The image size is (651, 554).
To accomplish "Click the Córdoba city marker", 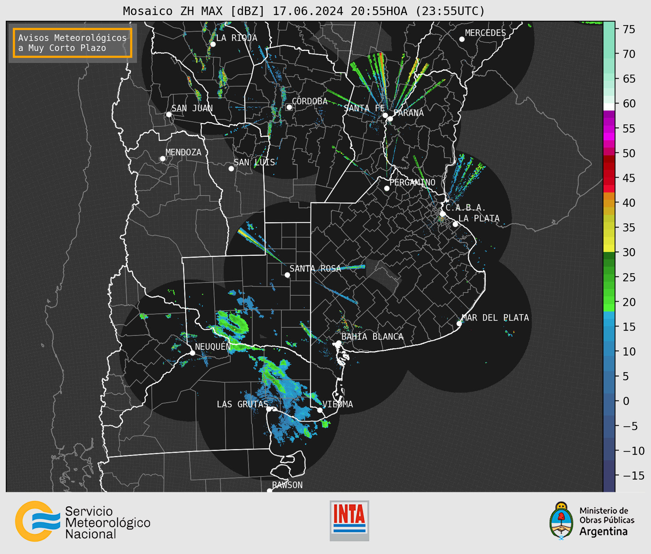I will 289,107.
